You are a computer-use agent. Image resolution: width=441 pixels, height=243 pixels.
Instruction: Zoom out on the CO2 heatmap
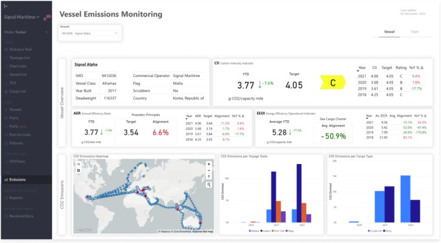[x=209, y=170]
